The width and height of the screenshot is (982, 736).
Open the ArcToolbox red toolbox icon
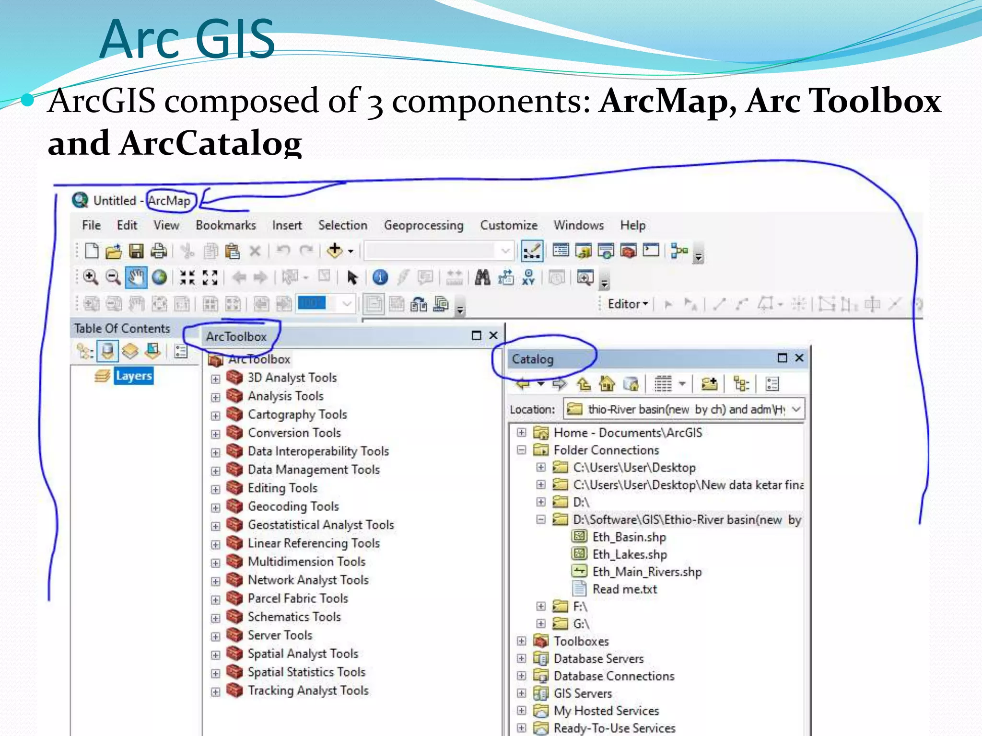click(628, 251)
